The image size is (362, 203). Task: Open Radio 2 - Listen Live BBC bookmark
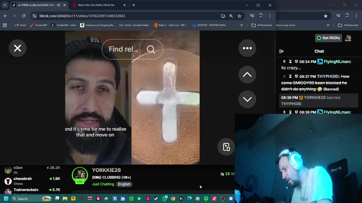[x=170, y=25]
